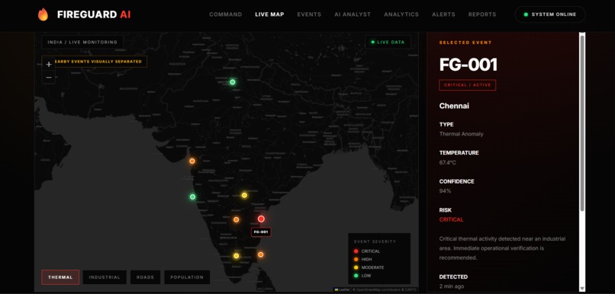
Task: Open the Alerts navigation tab
Action: coord(443,14)
